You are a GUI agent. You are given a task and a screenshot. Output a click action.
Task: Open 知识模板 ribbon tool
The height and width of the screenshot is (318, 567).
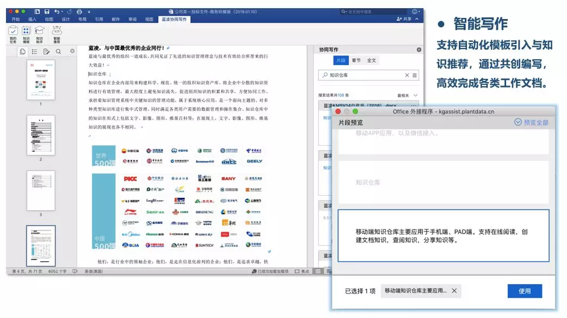[x=26, y=34]
